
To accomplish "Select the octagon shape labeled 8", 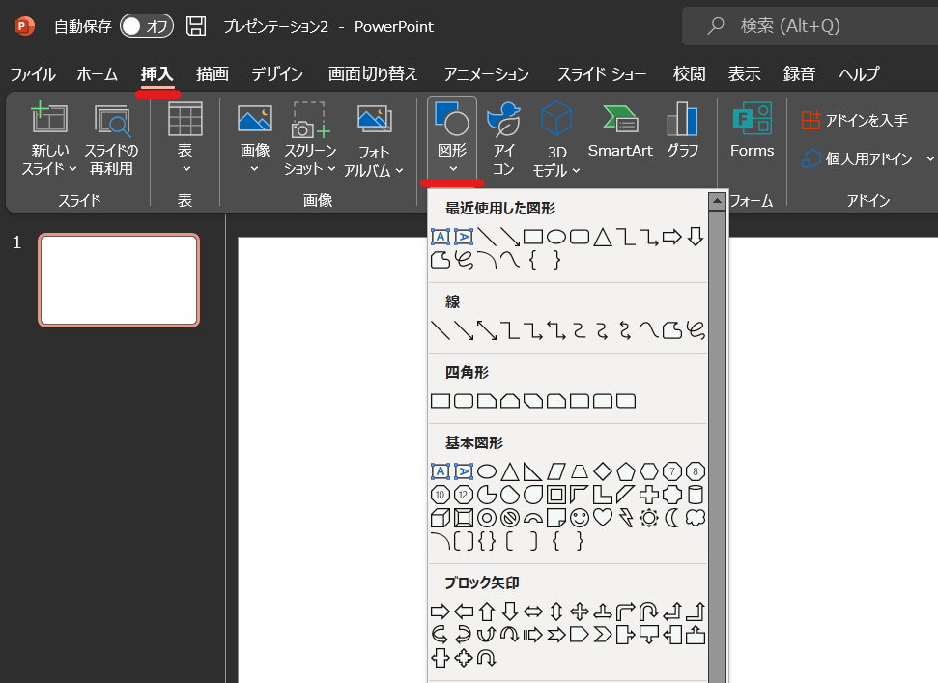I will [696, 471].
